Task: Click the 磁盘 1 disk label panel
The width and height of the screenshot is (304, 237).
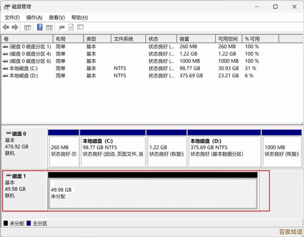Action: pyautogui.click(x=24, y=191)
